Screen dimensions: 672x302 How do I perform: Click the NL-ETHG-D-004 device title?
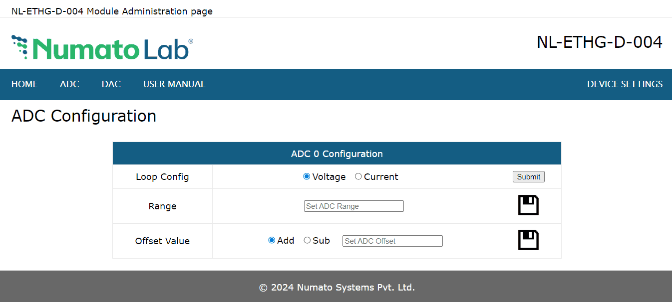coord(599,42)
